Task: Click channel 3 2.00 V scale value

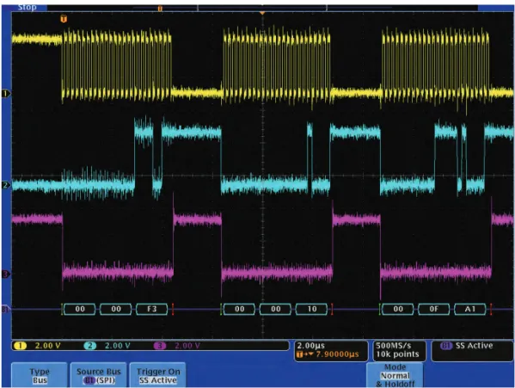Action: [187, 346]
